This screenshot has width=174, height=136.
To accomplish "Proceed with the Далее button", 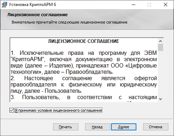I will pos(124,127).
